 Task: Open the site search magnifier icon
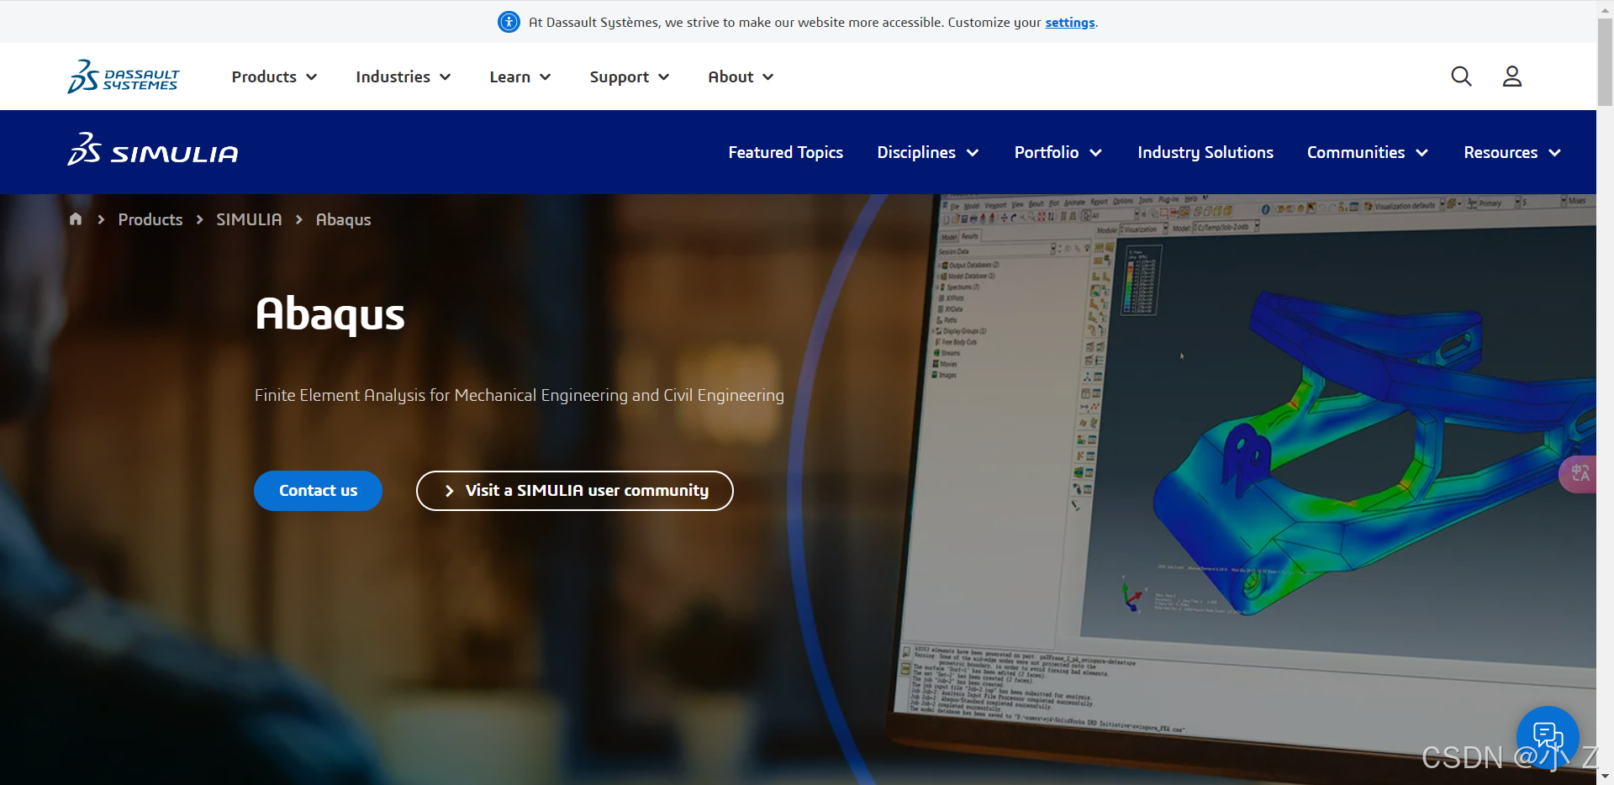tap(1461, 76)
